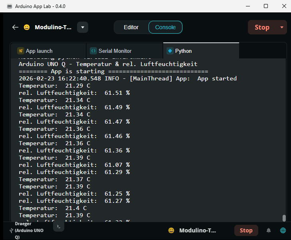Stop the running app with the top Stop button
This screenshot has width=291, height=240.
(x=262, y=27)
